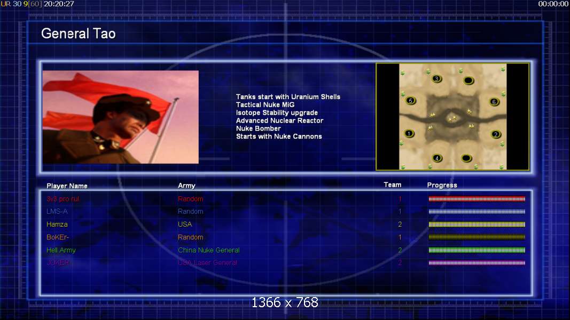Click the team number for 3v3 pro rul

[400, 199]
